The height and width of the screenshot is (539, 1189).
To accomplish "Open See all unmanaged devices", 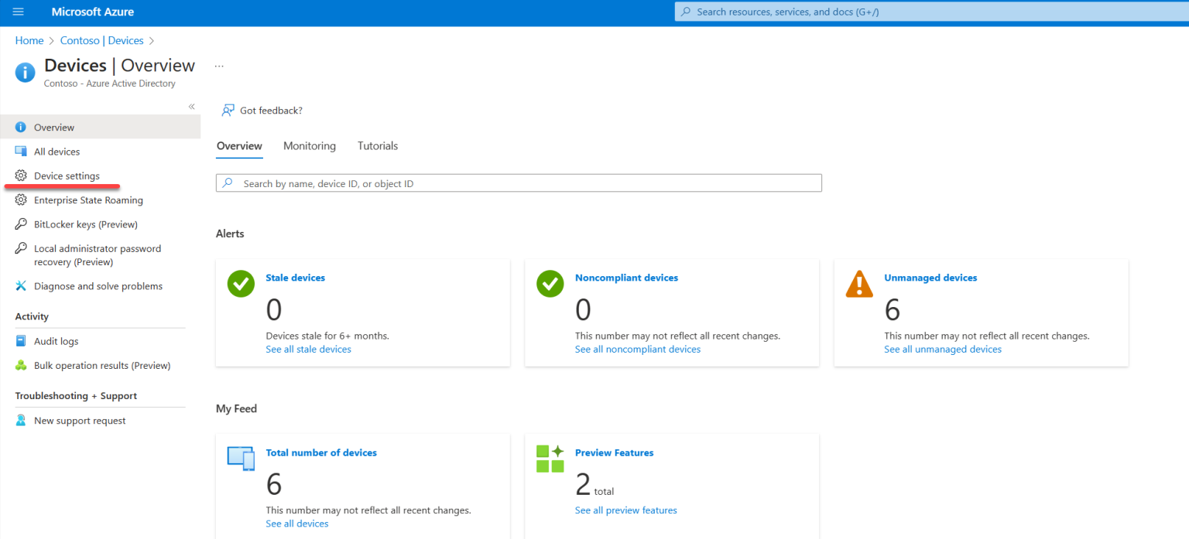I will click(x=942, y=349).
